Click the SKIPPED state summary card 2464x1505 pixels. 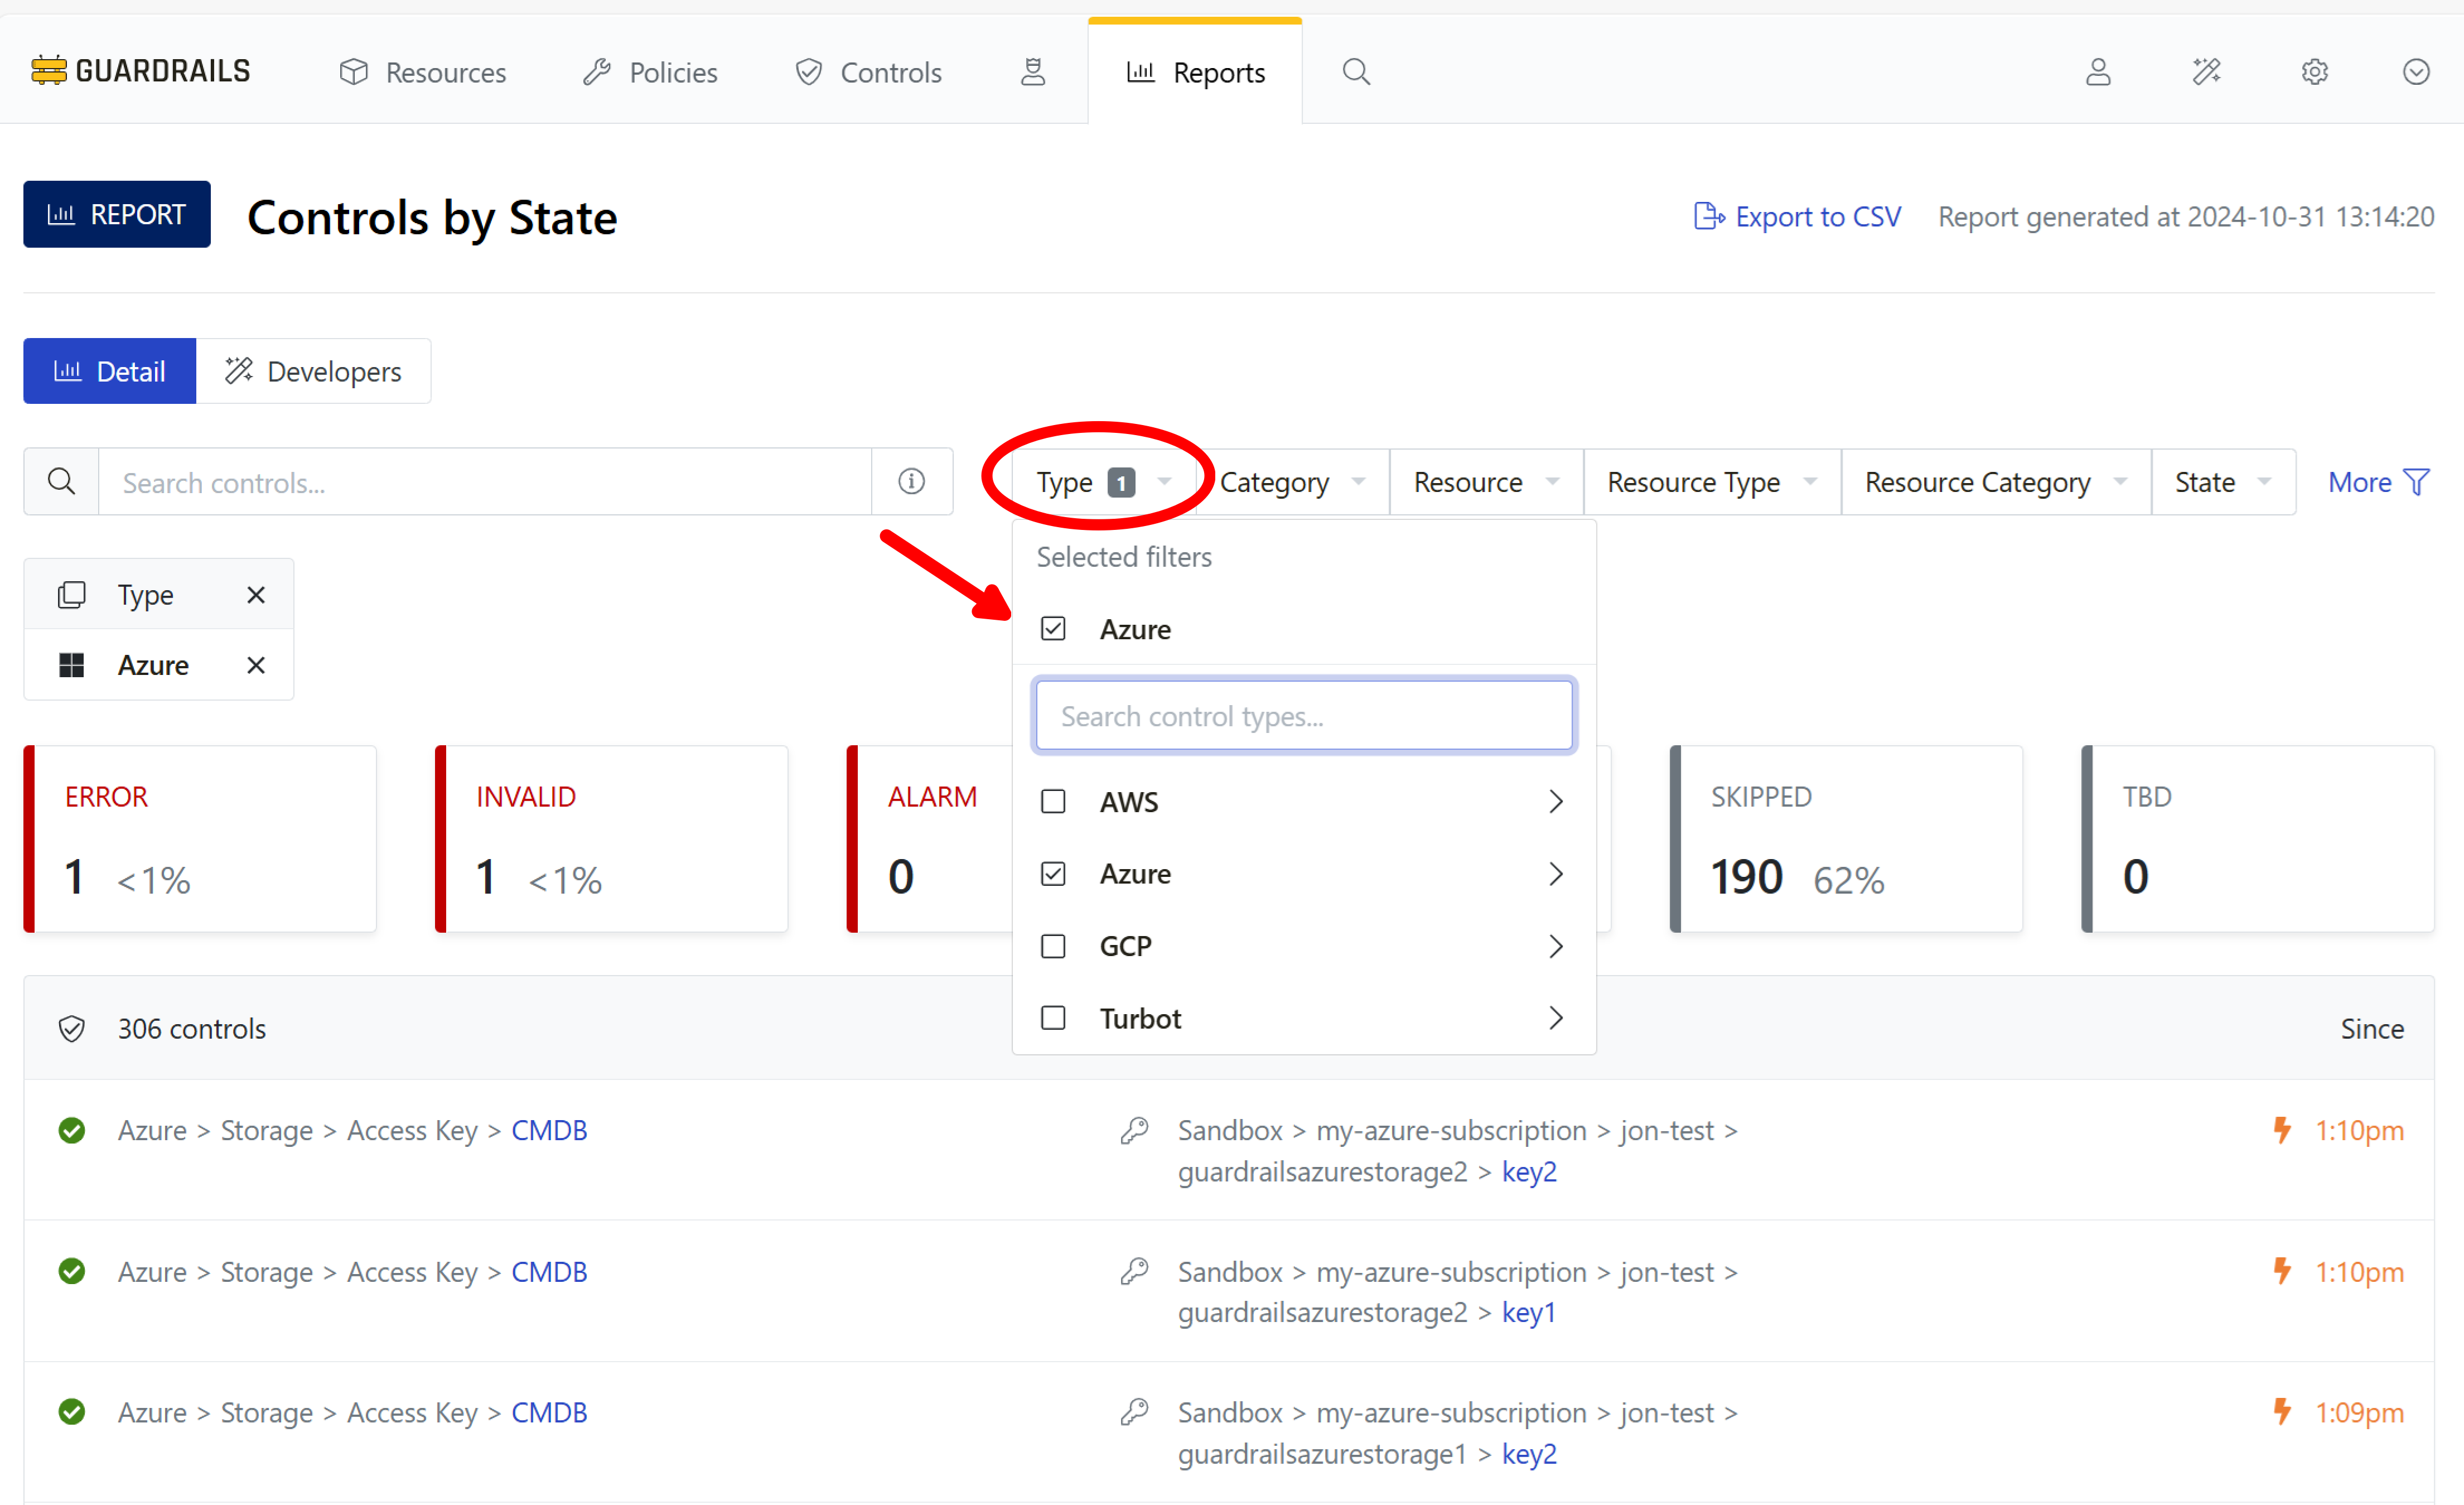[1845, 838]
